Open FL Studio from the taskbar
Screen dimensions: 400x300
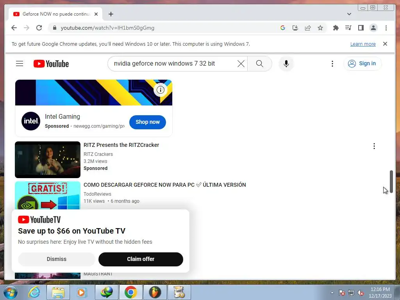[x=155, y=292]
